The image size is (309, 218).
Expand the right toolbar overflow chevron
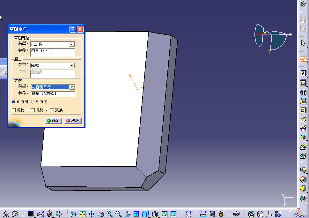[x=307, y=204]
